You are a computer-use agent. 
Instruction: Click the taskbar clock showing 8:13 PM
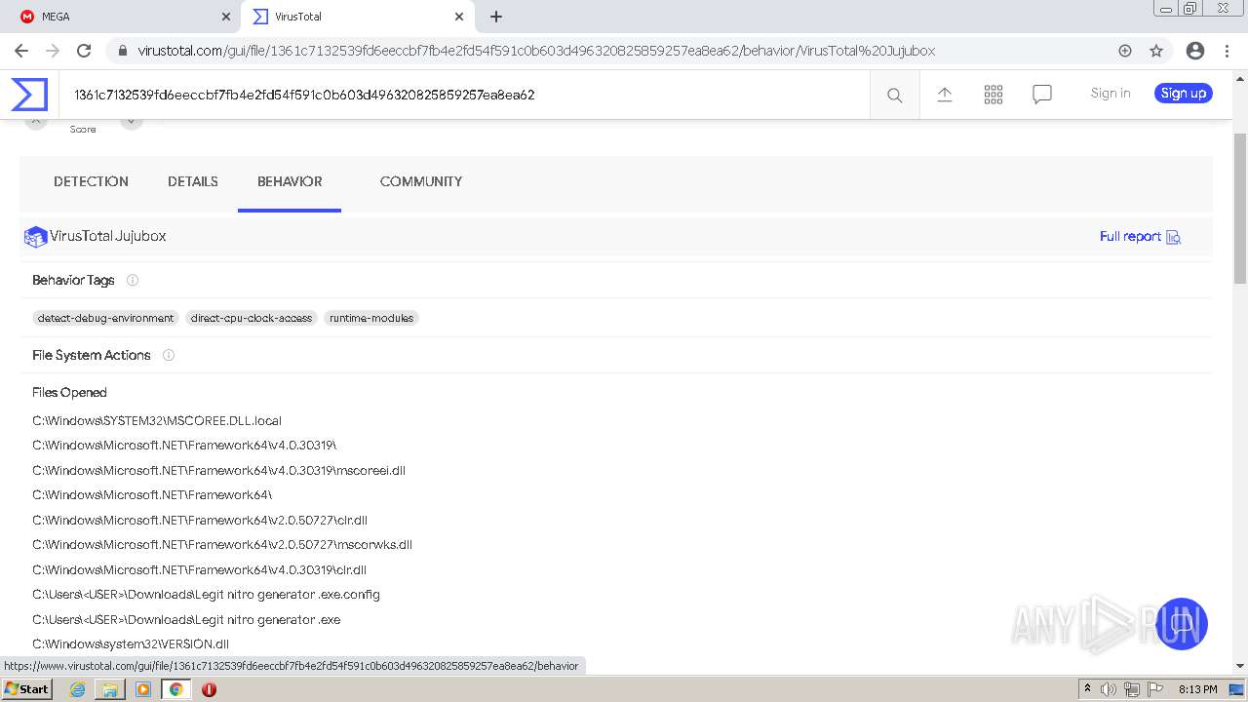1197,689
